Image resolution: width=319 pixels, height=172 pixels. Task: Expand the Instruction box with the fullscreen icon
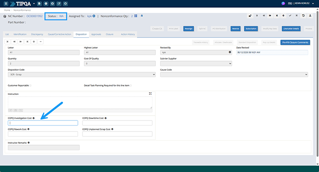tap(150, 94)
